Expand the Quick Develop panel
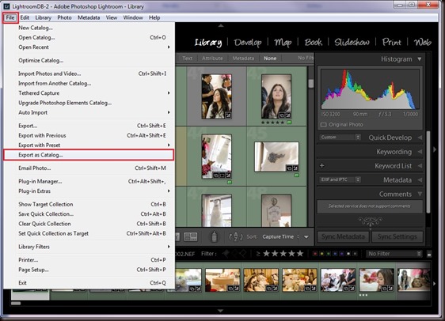Screen dimensions: 445x321 pos(420,138)
